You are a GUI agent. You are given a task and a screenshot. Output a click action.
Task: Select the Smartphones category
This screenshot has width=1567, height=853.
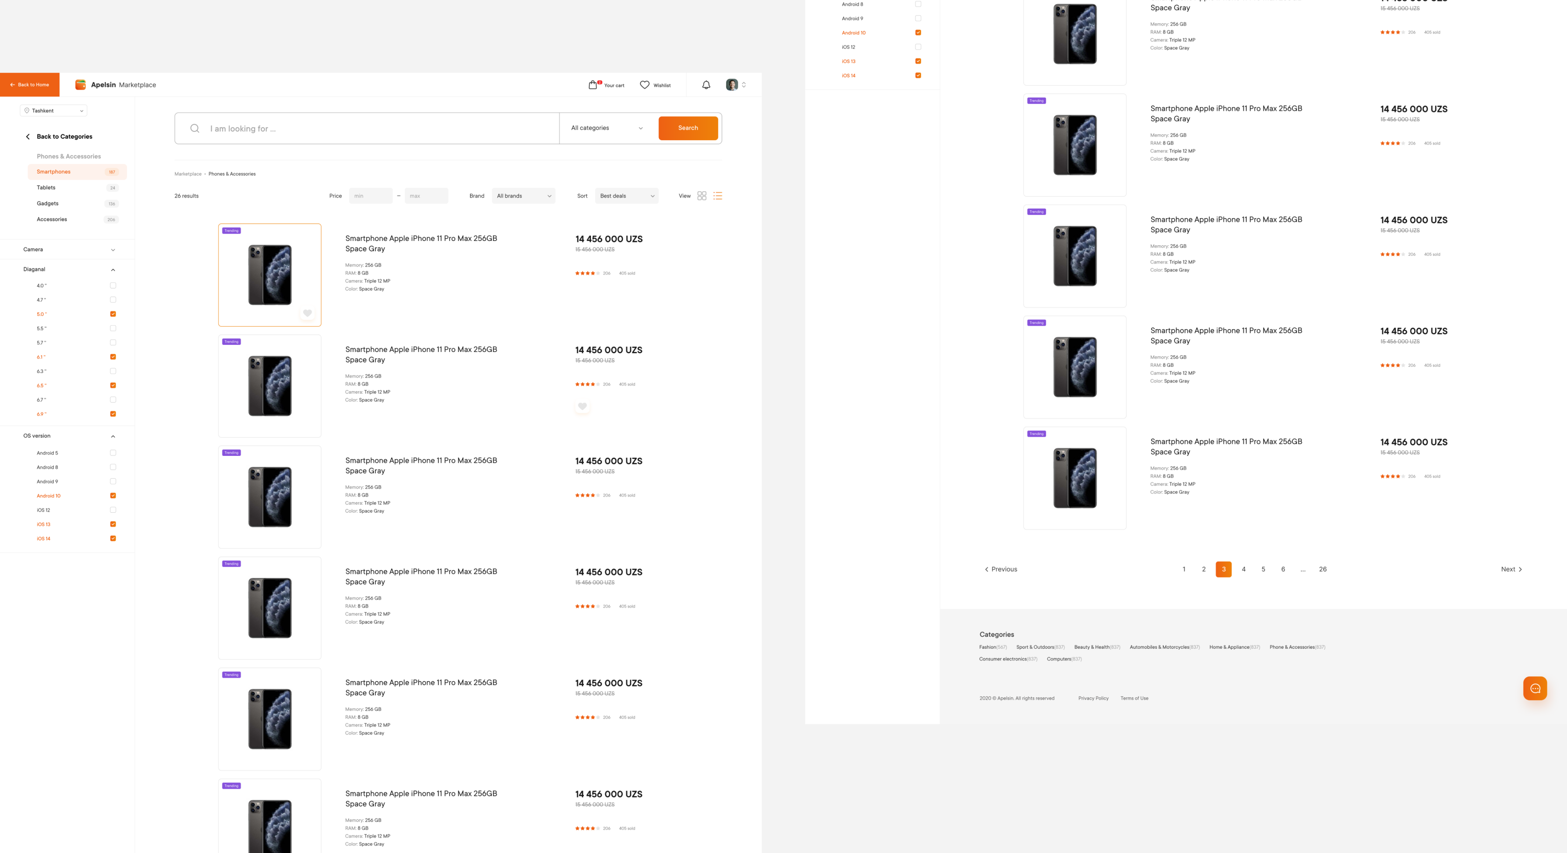77,172
